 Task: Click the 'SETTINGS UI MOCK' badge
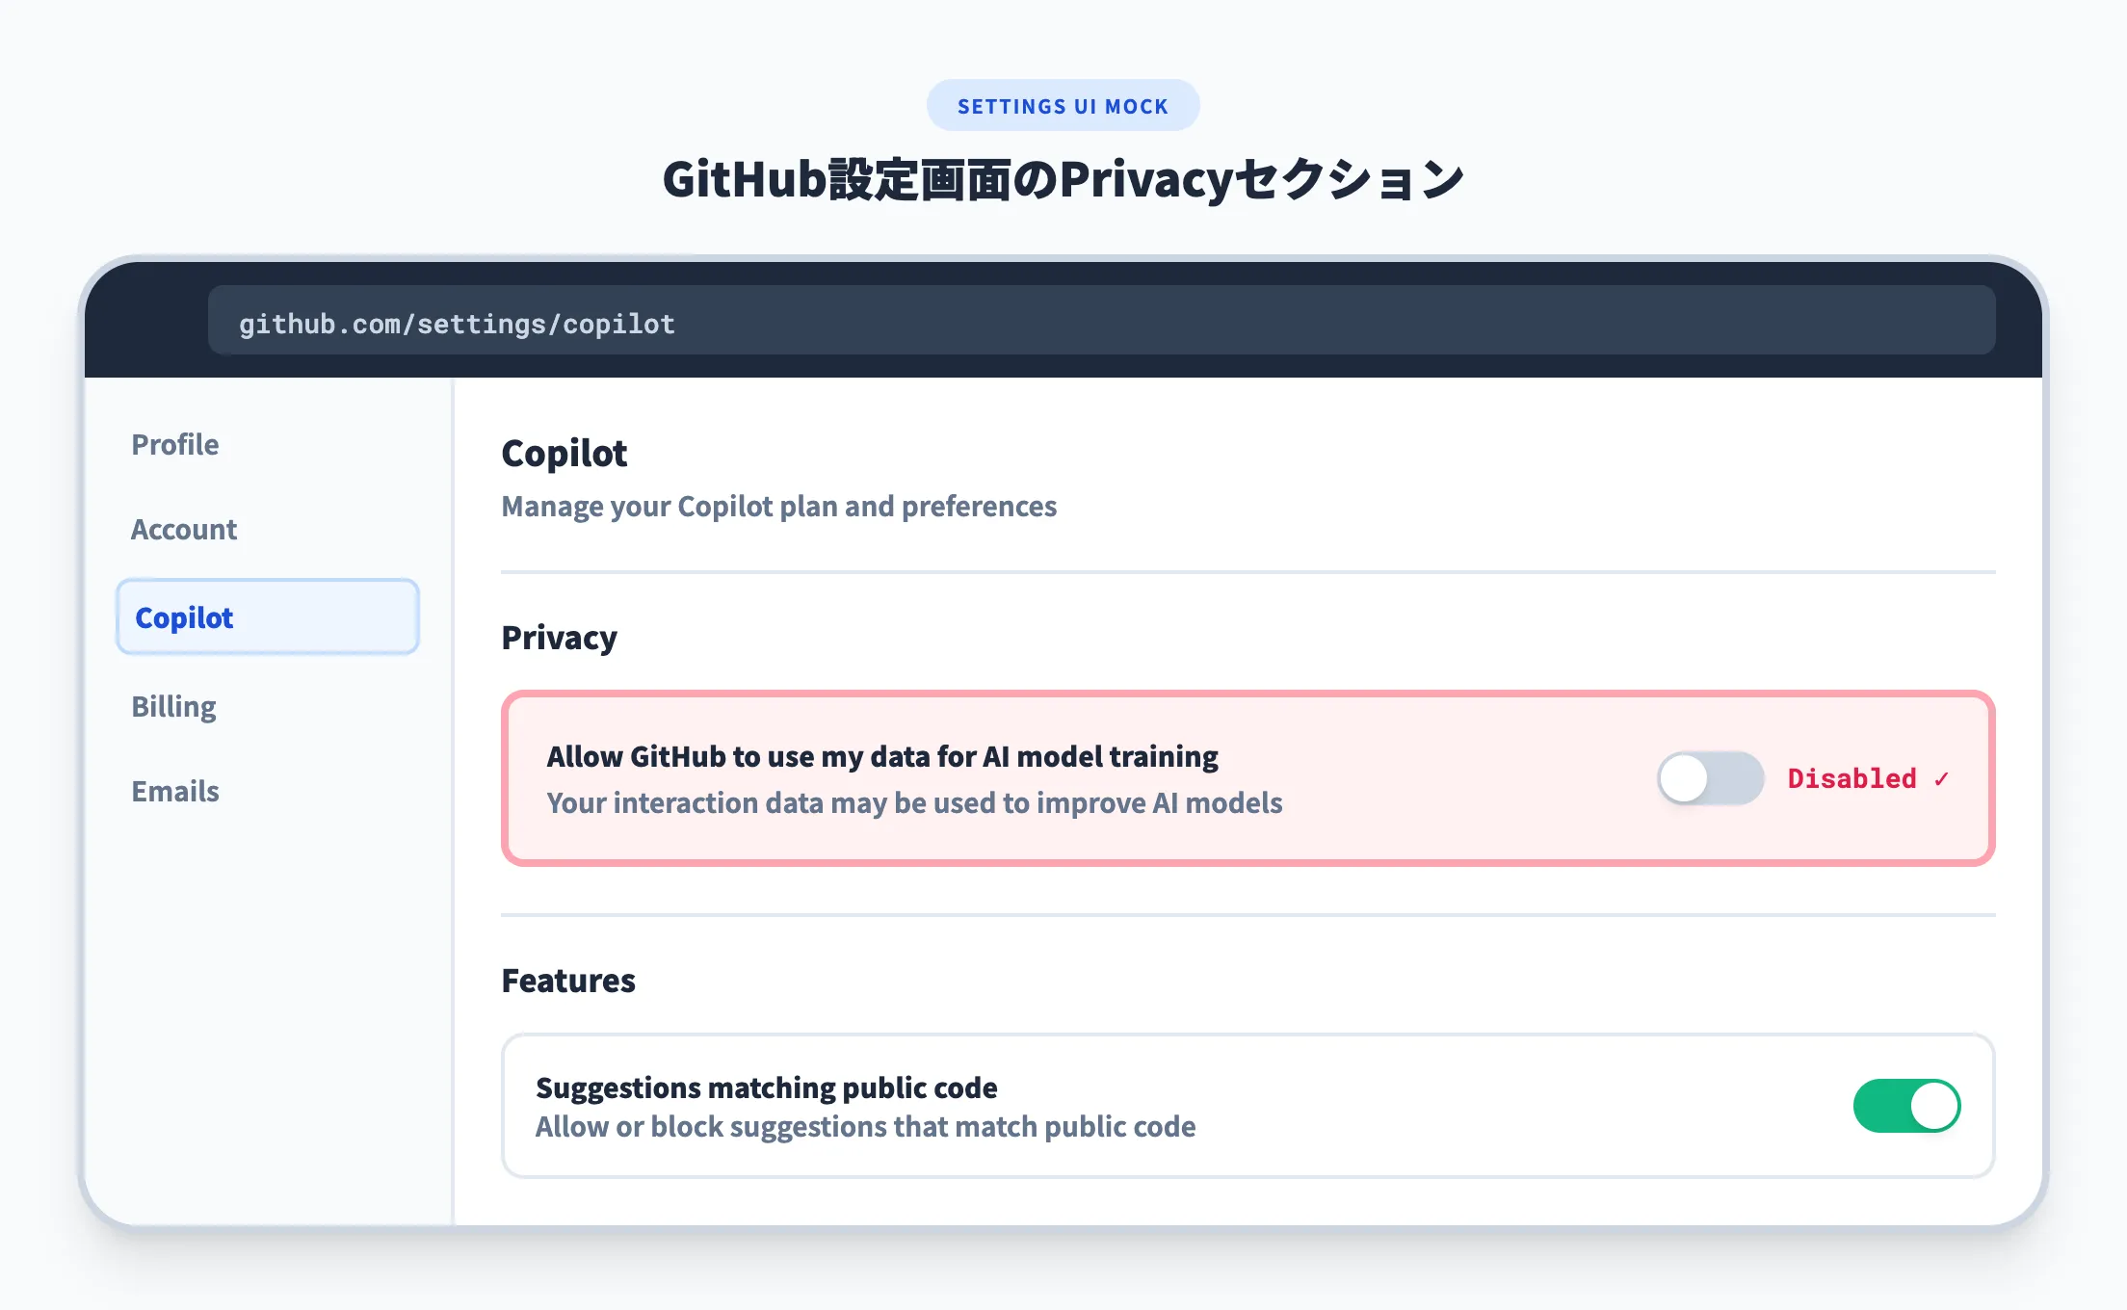point(1063,106)
